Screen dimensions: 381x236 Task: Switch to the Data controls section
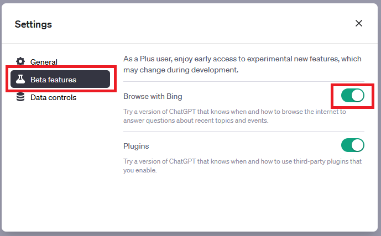(x=53, y=97)
